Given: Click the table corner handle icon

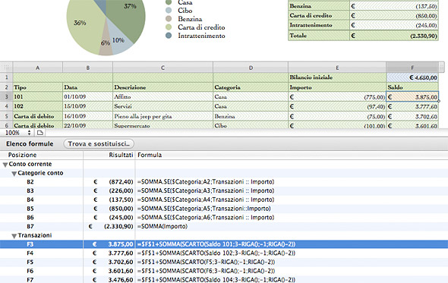Looking at the screenshot, I should [x=6, y=68].
